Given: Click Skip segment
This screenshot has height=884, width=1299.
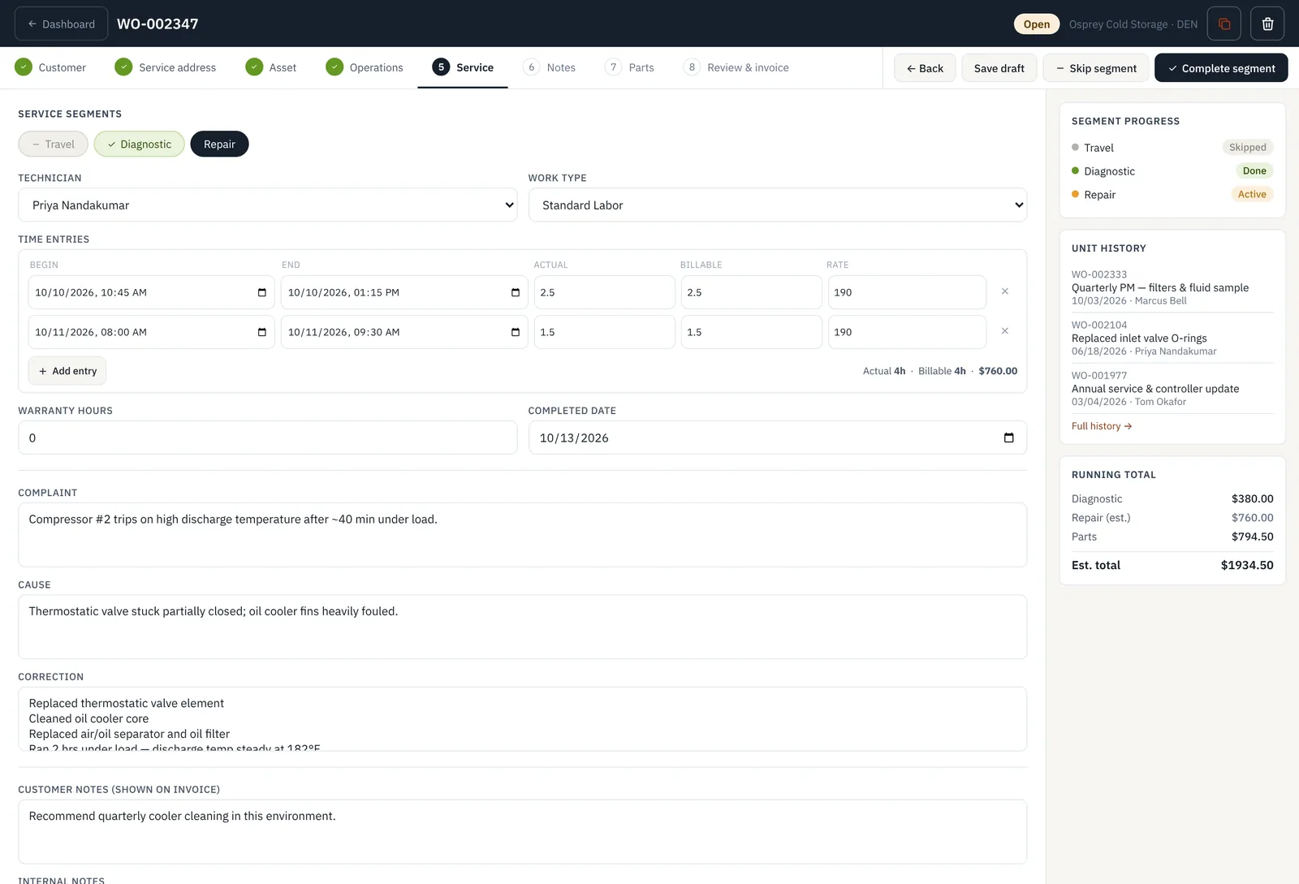Looking at the screenshot, I should point(1096,68).
